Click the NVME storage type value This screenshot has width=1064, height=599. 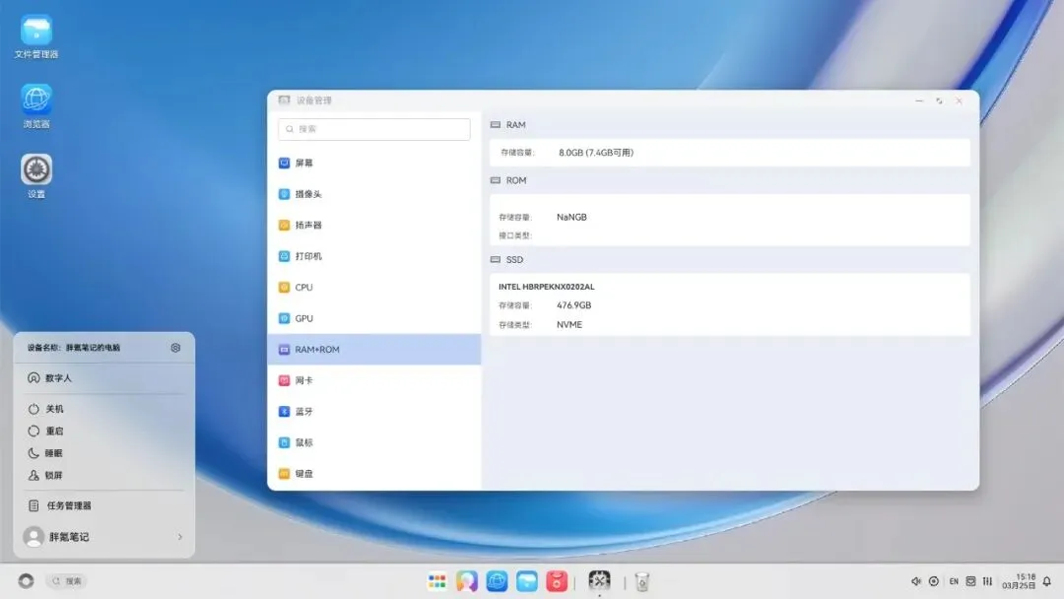tap(569, 325)
